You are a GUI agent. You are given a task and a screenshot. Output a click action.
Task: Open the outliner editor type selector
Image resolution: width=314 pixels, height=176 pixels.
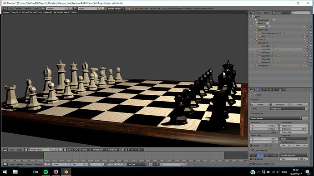(252, 13)
